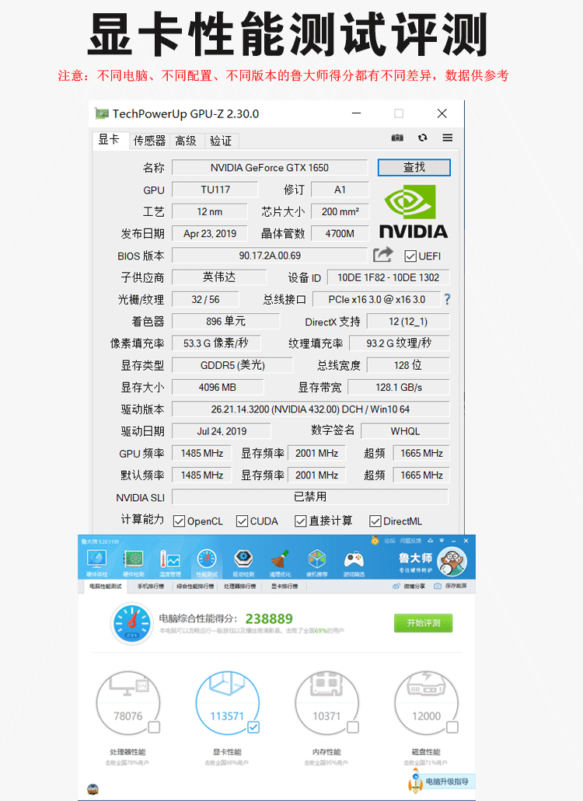Toggle the UEFI checkbox
This screenshot has width=583, height=801.
pyautogui.click(x=410, y=256)
